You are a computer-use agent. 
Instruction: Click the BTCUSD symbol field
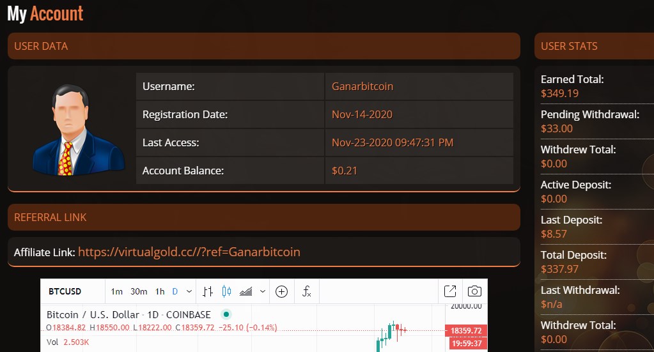65,291
